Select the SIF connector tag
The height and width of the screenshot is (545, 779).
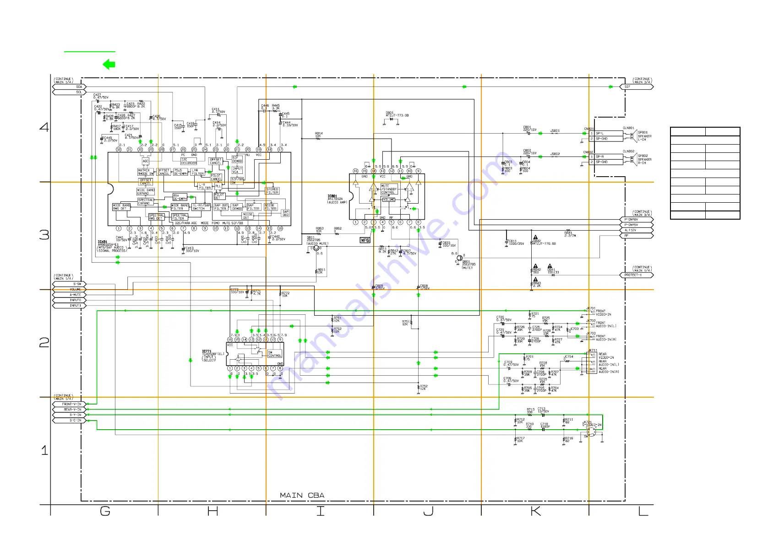pos(637,86)
